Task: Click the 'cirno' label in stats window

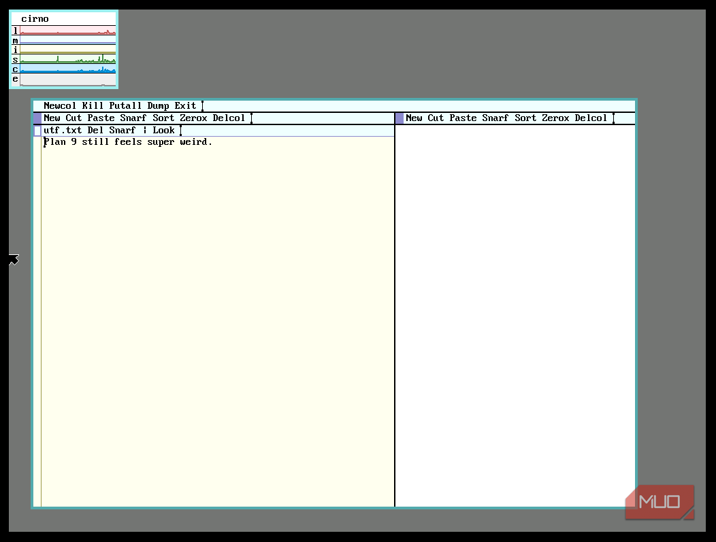Action: tap(35, 19)
